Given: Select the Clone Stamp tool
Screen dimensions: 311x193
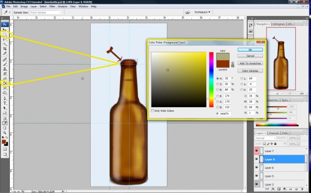Looking at the screenshot, I should 5,69.
